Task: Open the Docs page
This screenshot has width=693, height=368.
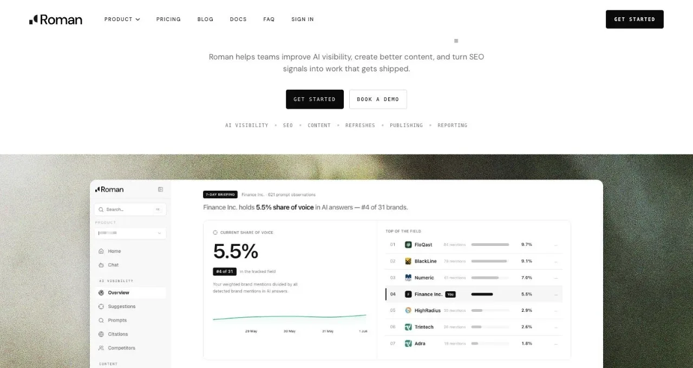Action: (238, 19)
